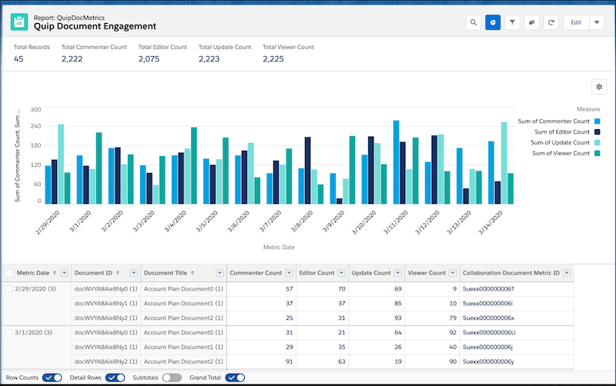616x386 pixels.
Task: Check the 2/29/2020 group checkbox
Action: click(x=9, y=289)
